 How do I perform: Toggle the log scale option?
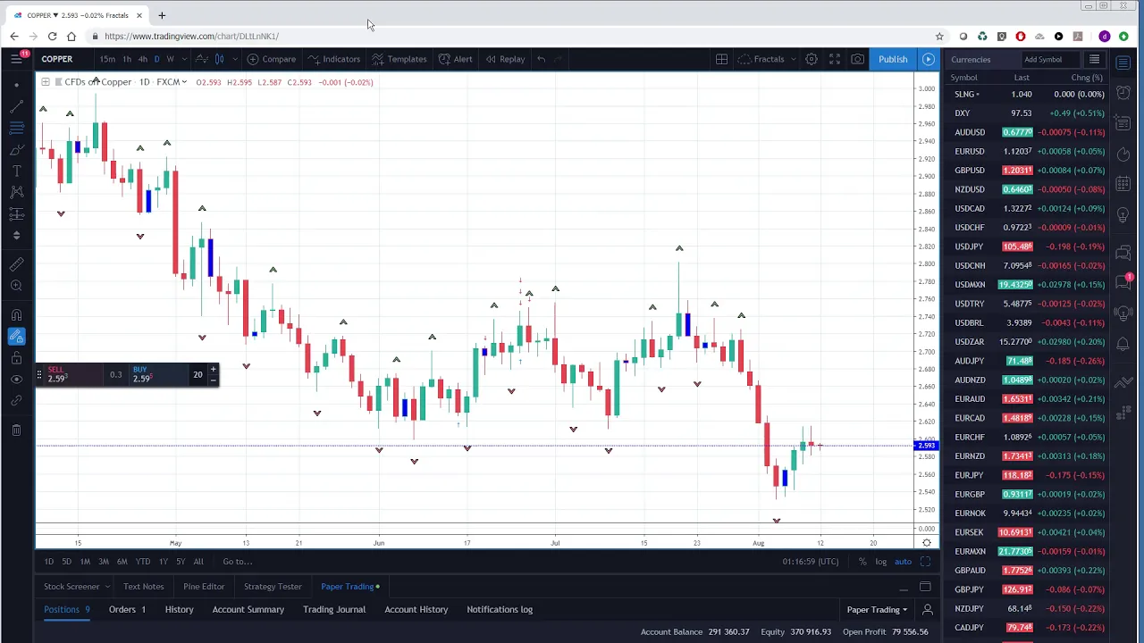[881, 562]
